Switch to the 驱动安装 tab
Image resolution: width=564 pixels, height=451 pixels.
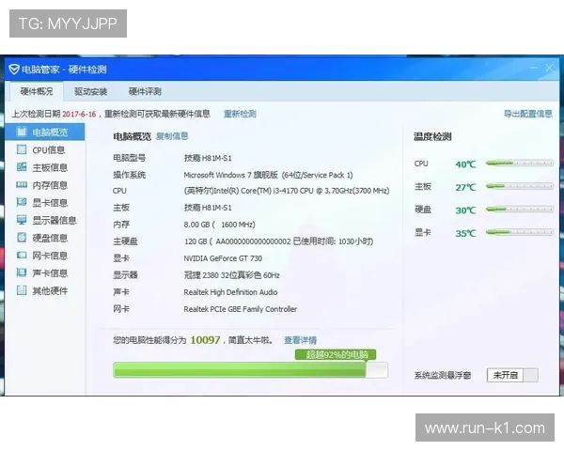pos(90,91)
